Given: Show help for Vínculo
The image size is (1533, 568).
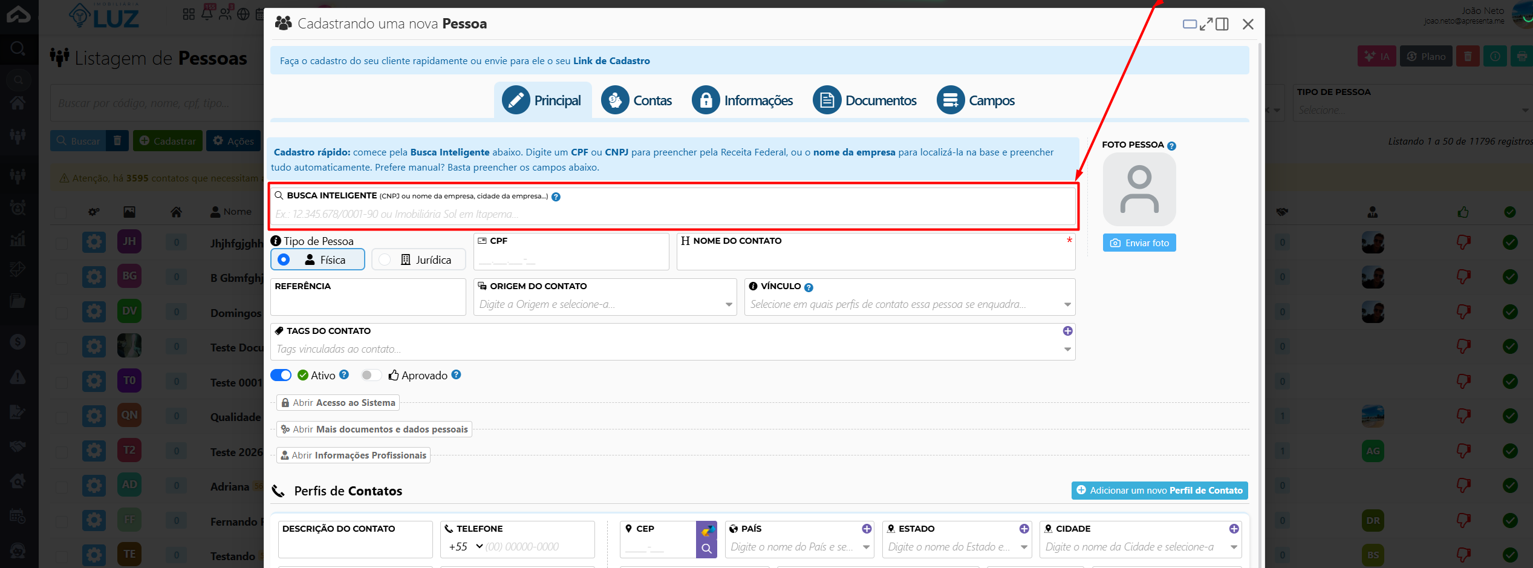Looking at the screenshot, I should pyautogui.click(x=809, y=287).
